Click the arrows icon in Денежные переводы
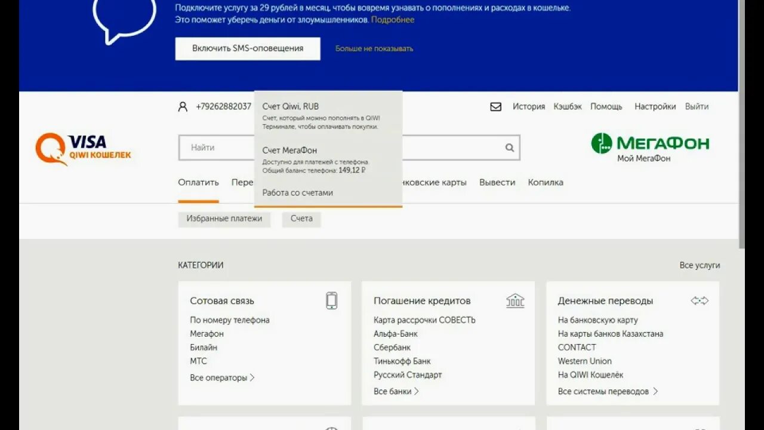Image resolution: width=764 pixels, height=430 pixels. (700, 300)
